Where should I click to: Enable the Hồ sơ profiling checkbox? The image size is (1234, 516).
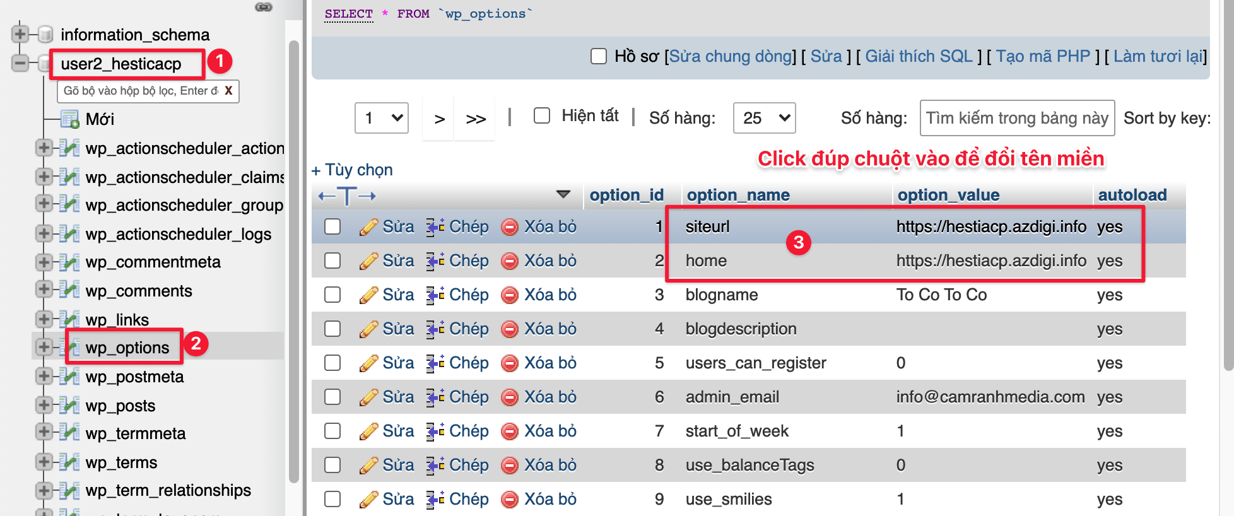click(599, 56)
